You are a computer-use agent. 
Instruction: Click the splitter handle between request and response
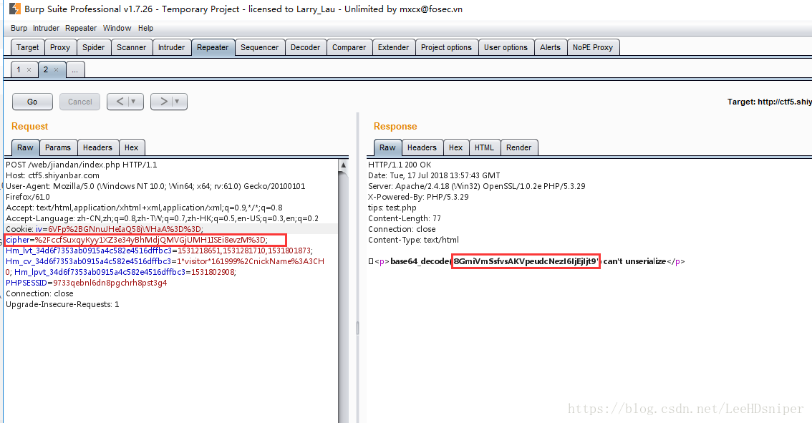coord(357,327)
